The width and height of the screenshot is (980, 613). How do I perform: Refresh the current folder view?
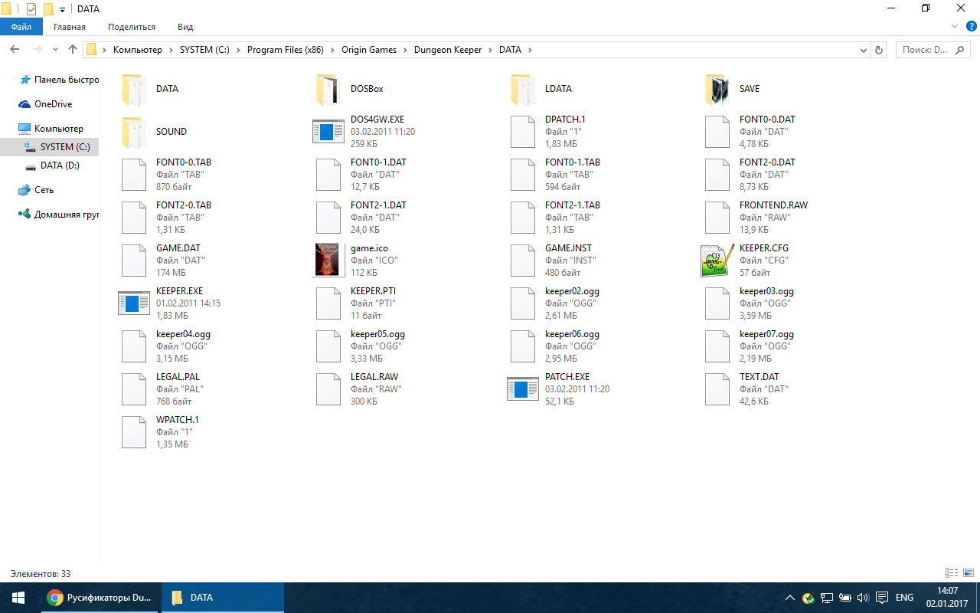(879, 50)
